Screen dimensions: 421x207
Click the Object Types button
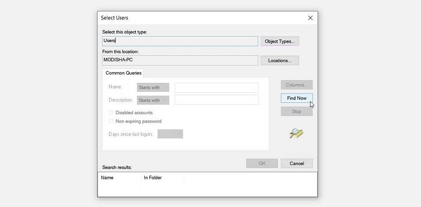pos(279,41)
